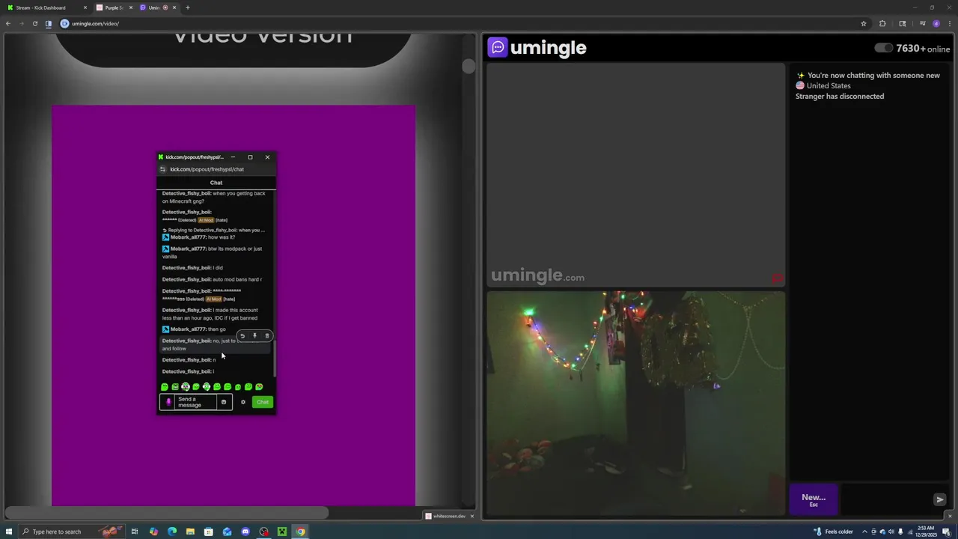The width and height of the screenshot is (958, 539).
Task: Close the Stream - Kick Dashboard tab
Action: click(x=85, y=7)
